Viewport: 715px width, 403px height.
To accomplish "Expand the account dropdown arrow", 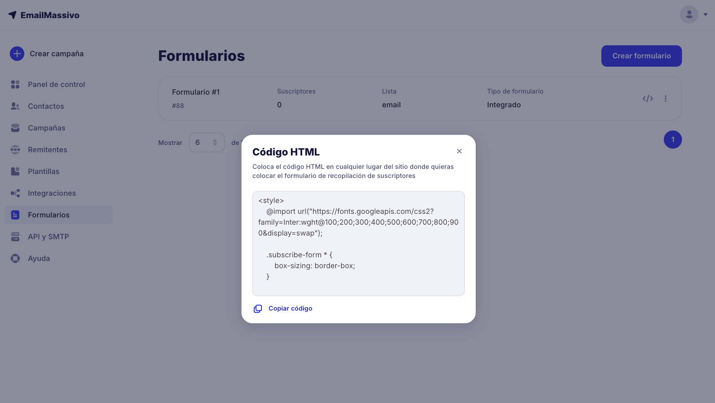I will click(706, 14).
